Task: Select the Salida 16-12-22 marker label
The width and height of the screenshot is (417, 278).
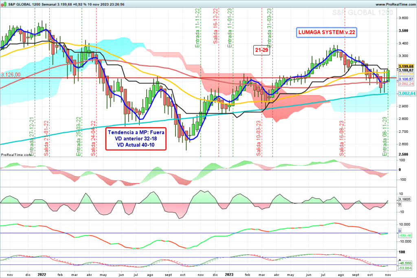Action: 215,26
